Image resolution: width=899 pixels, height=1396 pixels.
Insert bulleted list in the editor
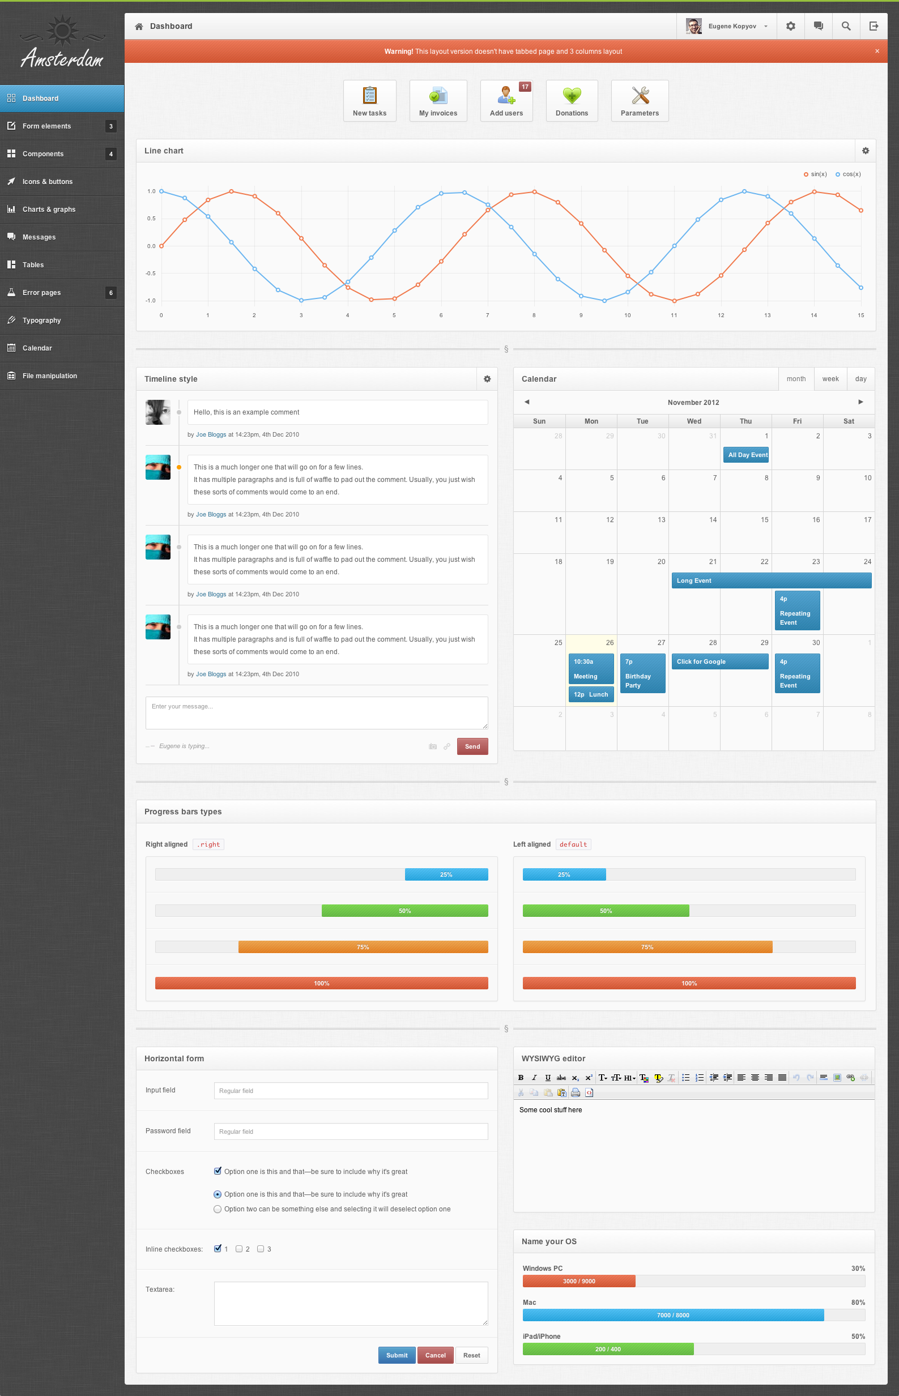pos(686,1078)
